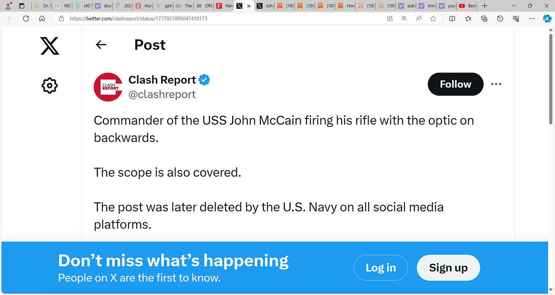
Task: Open the Settings gear in X sidebar
Action: point(50,85)
